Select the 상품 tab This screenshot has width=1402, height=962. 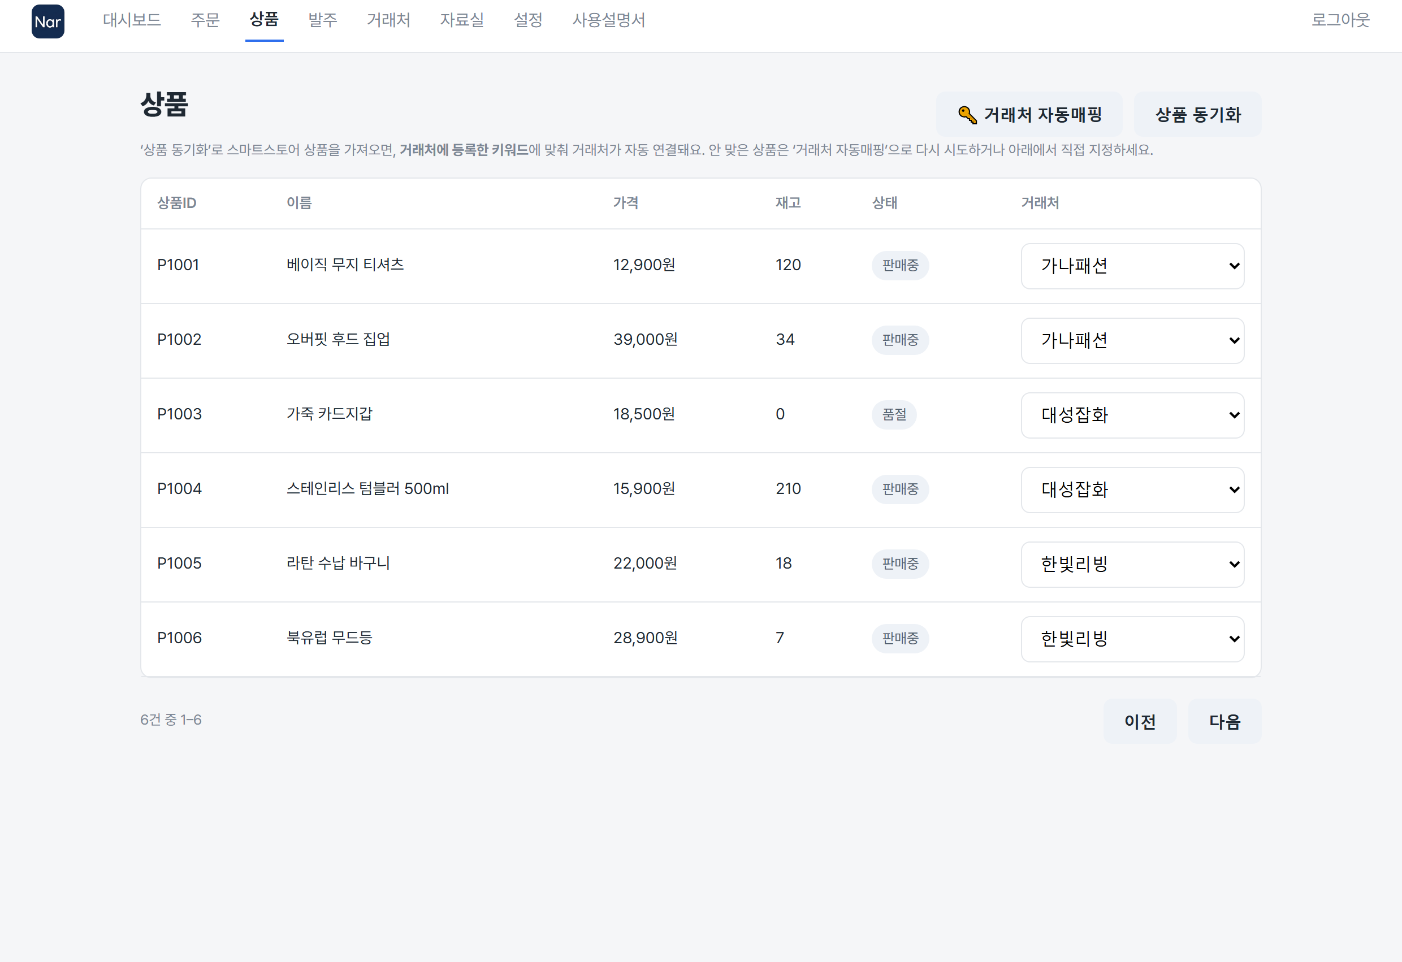[x=264, y=20]
